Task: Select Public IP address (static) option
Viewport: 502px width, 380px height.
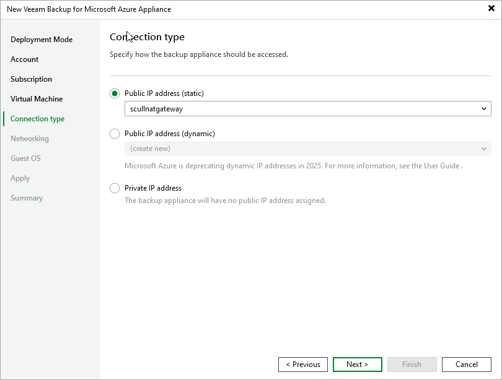Action: [x=115, y=93]
